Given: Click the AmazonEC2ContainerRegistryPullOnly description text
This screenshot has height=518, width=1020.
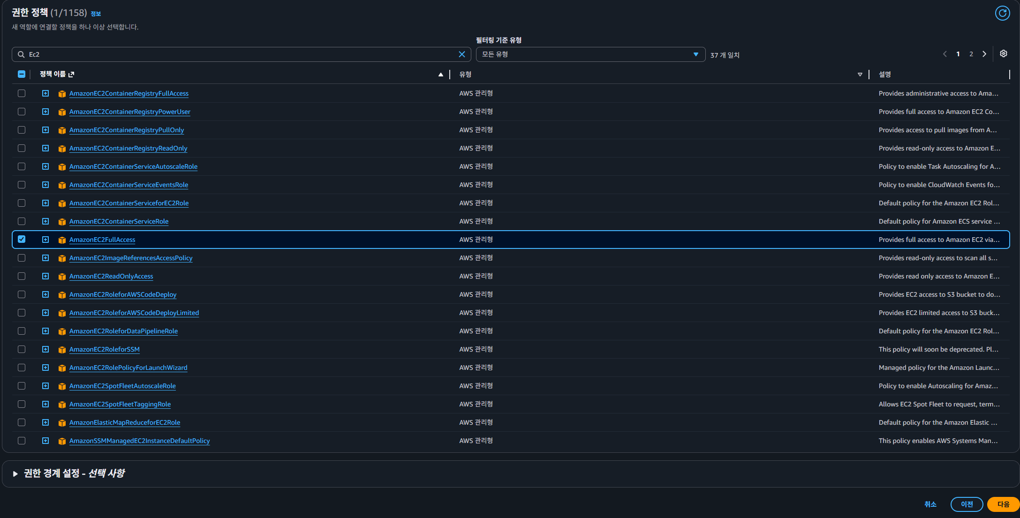Looking at the screenshot, I should pos(938,130).
